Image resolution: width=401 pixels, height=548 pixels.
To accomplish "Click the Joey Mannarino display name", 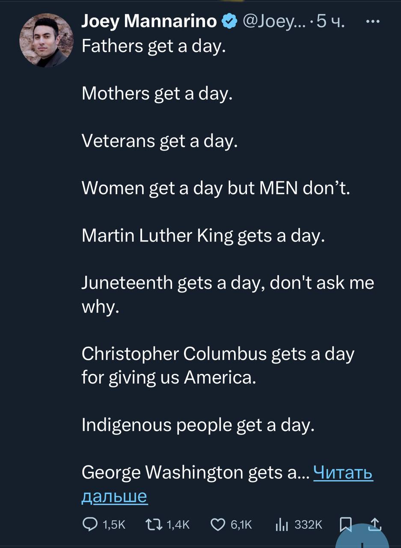I will click(x=149, y=21).
